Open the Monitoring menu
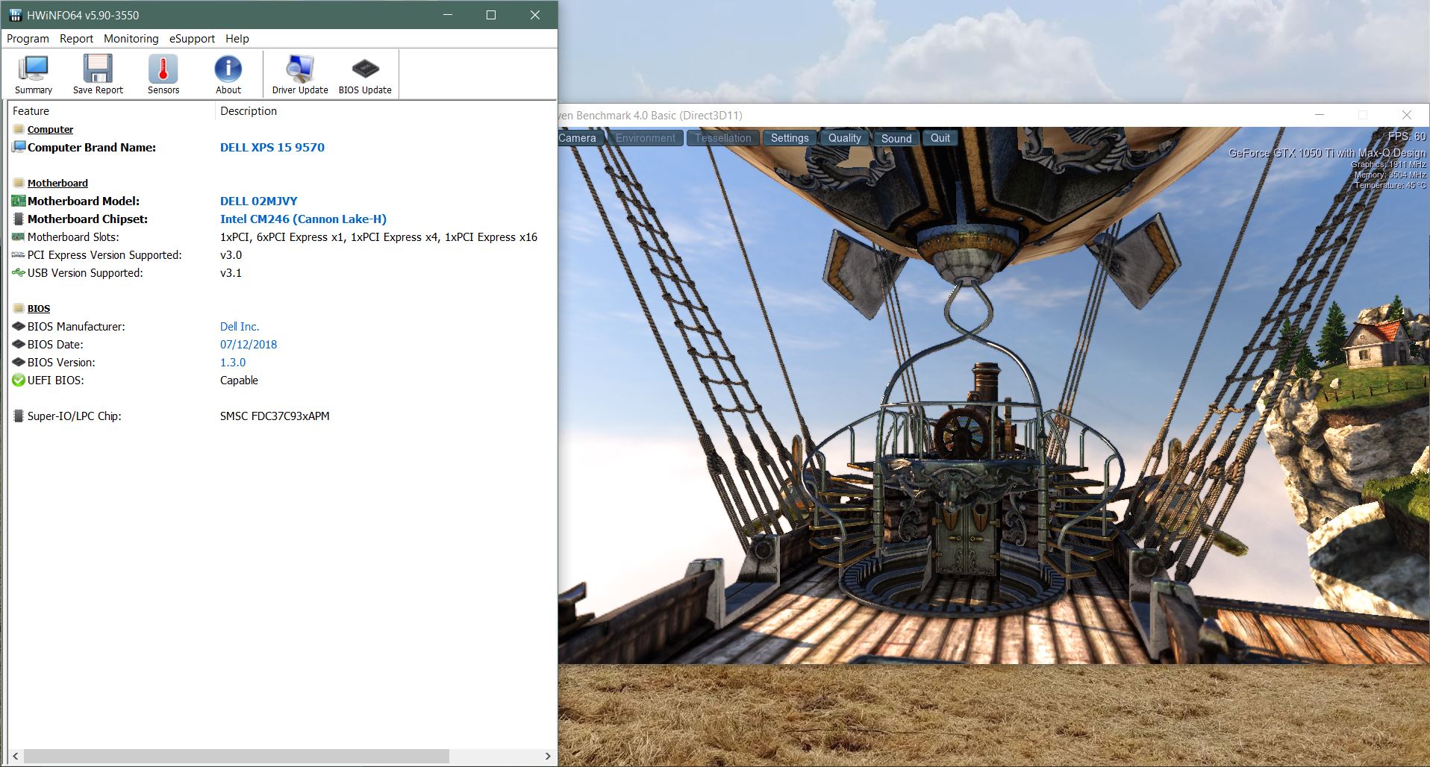 (x=131, y=39)
